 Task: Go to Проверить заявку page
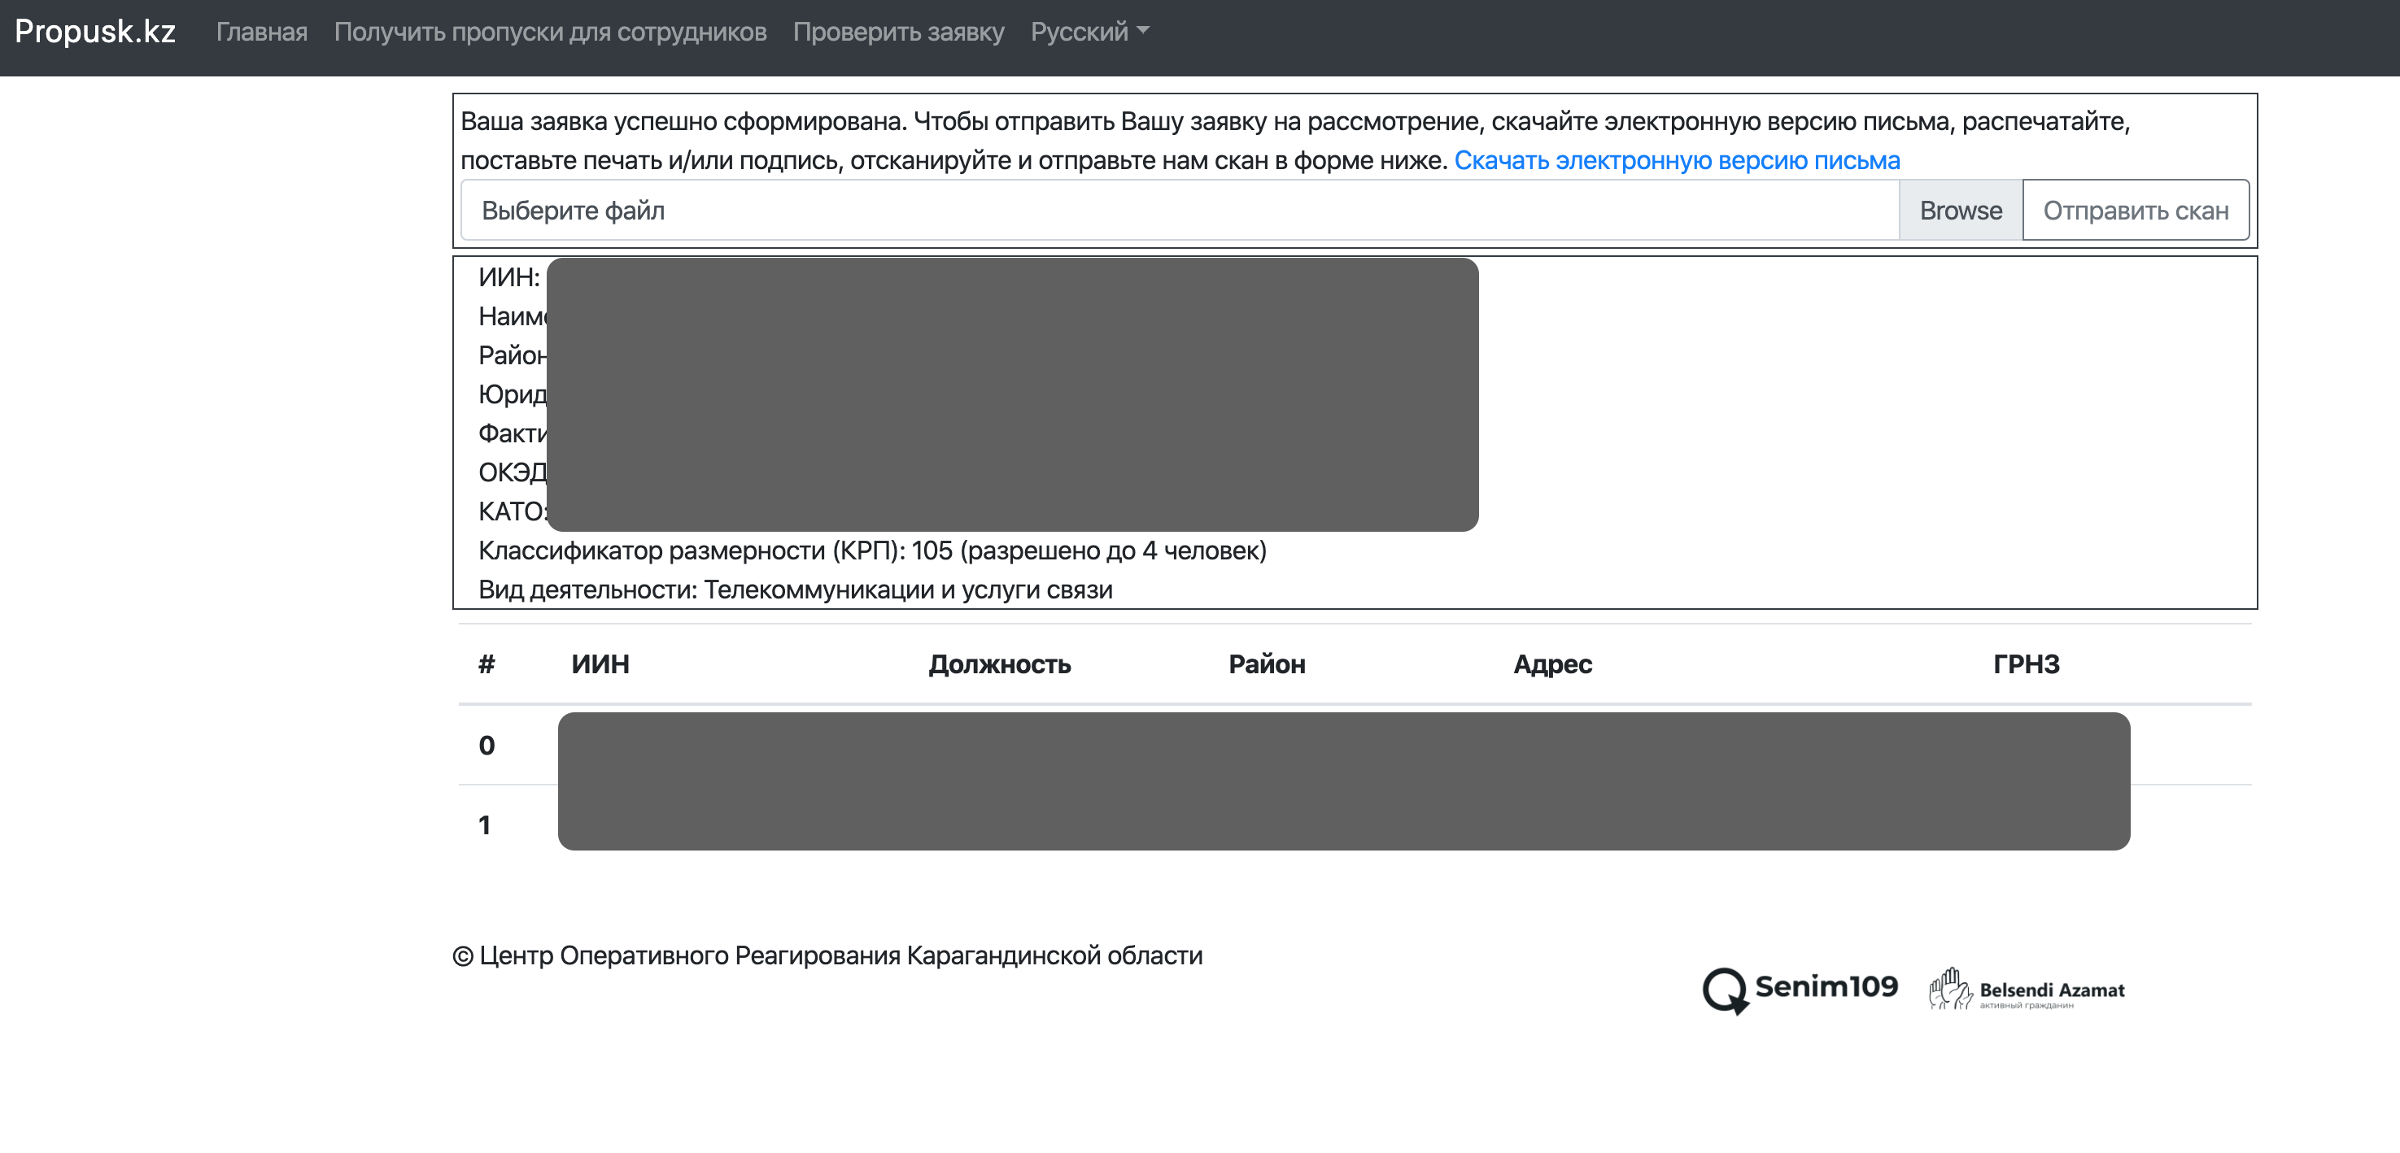tap(899, 32)
